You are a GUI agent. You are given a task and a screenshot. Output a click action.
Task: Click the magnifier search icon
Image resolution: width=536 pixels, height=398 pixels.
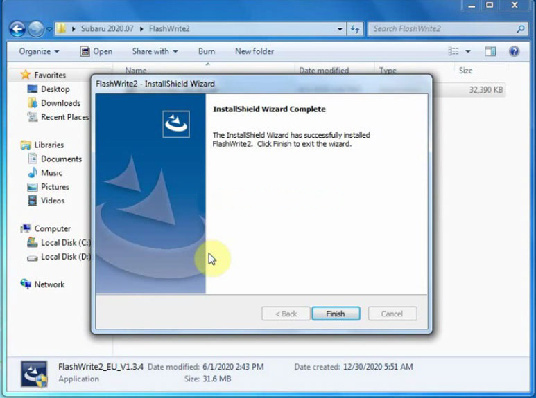click(x=520, y=29)
